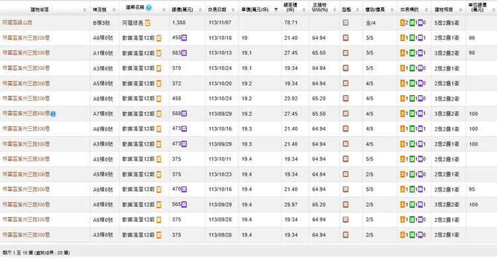Click the orange project icon in the 583 萬元 row
The height and width of the screenshot is (261, 497).
tap(159, 53)
